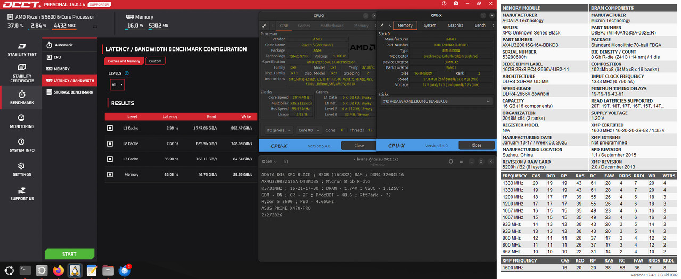This screenshot has width=681, height=279.
Task: Take screenshot with OCCT camera icon
Action: click(456, 3)
